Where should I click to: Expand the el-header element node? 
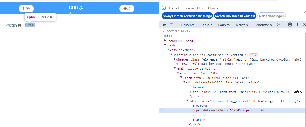pyautogui.click(x=175, y=59)
